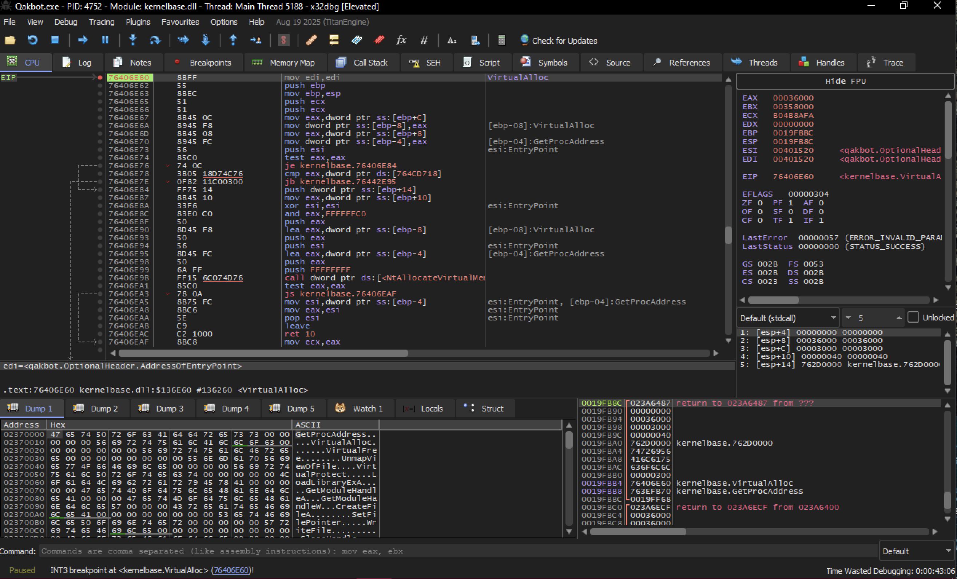Follow the 76406E60 link in status bar
Image resolution: width=957 pixels, height=579 pixels.
(231, 570)
